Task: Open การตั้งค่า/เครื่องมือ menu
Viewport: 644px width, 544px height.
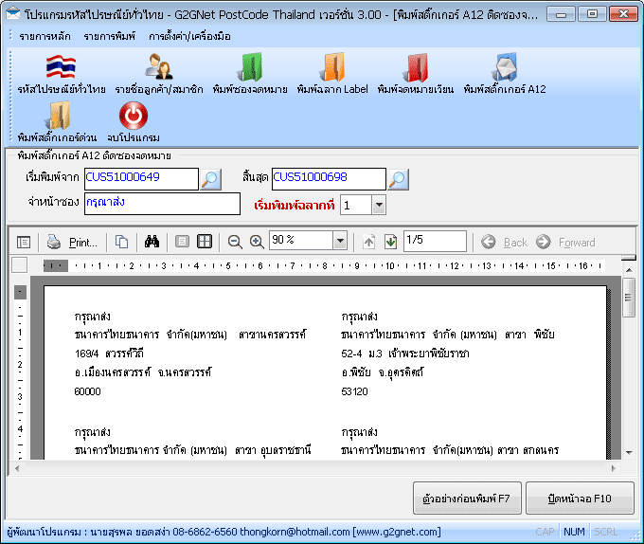Action: 189,37
